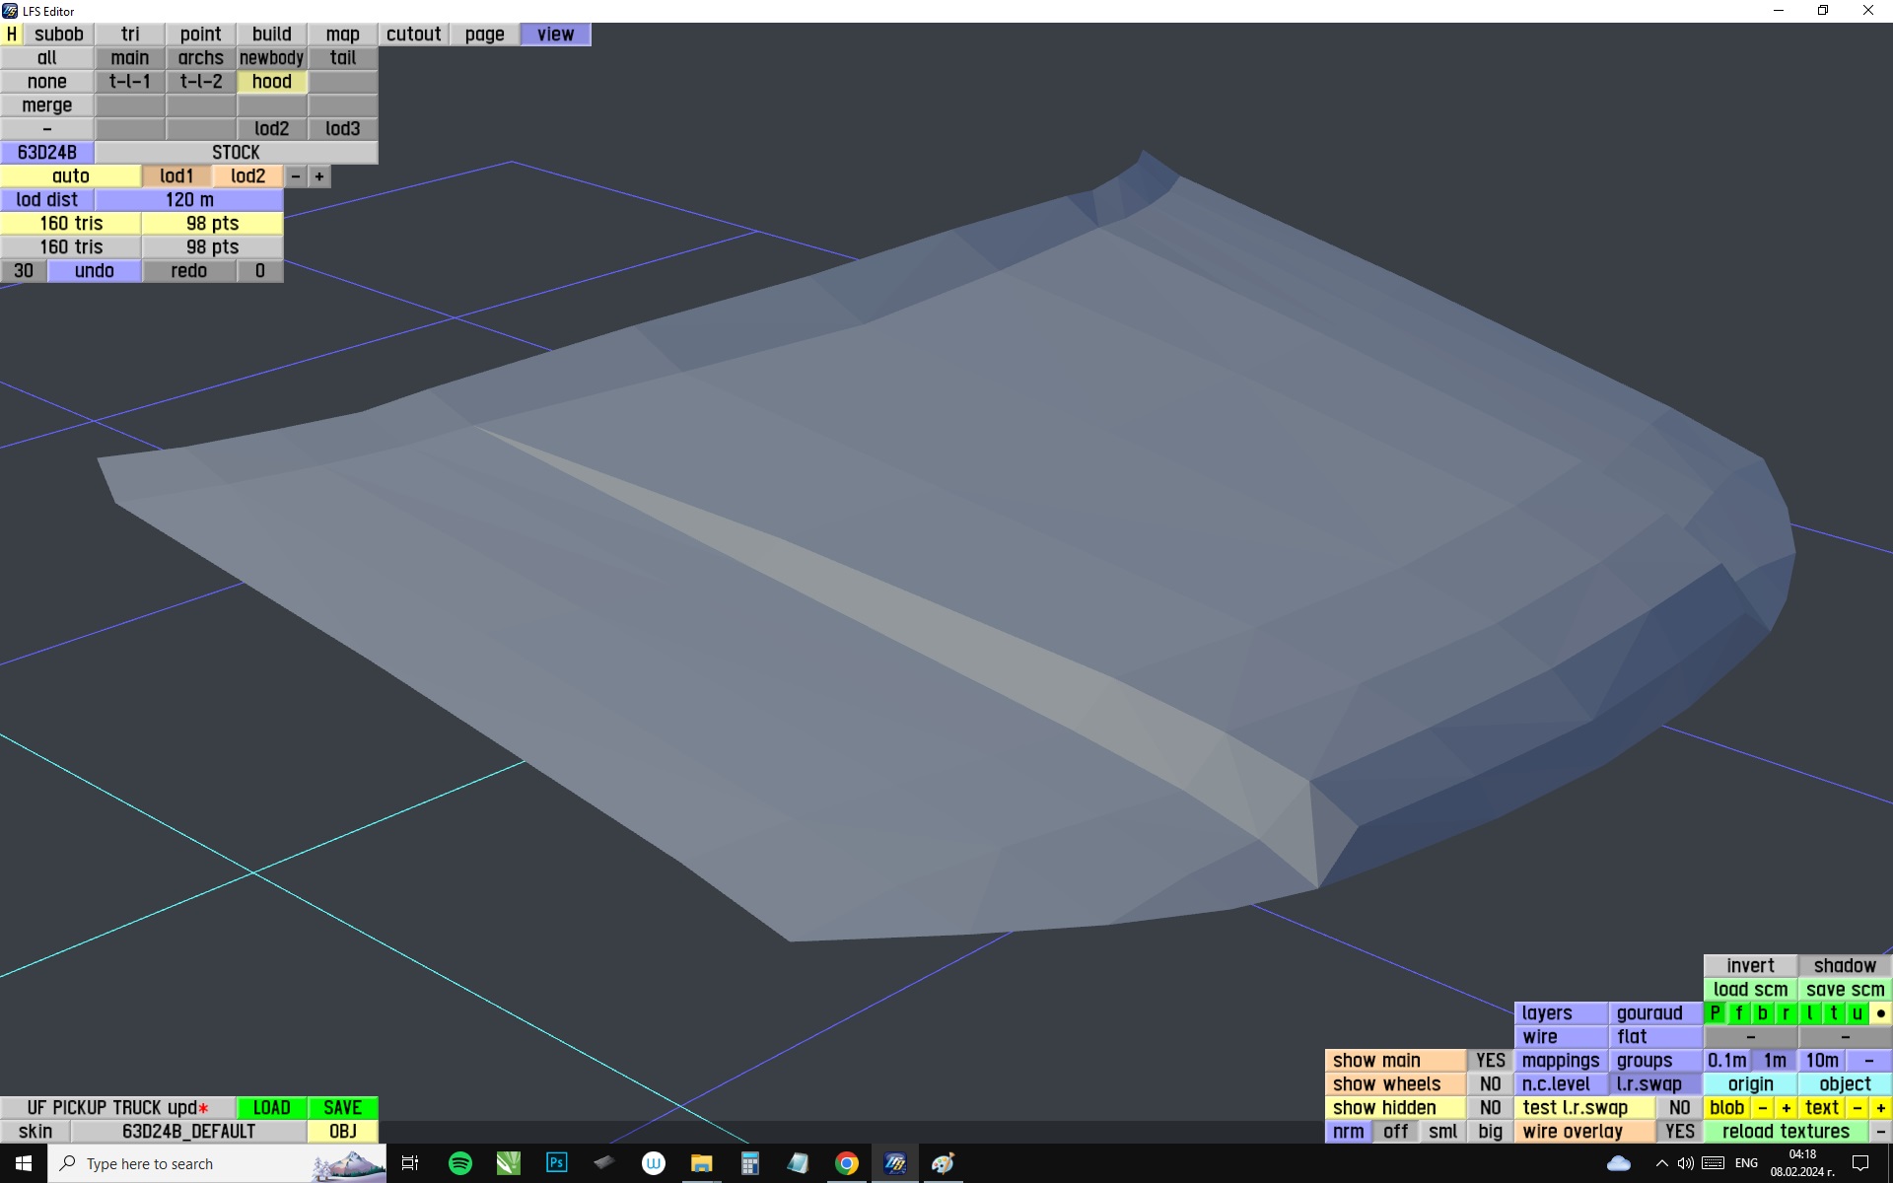
Task: Click the green SAVE button
Action: [x=342, y=1108]
